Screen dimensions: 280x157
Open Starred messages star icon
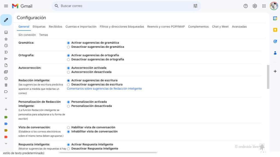[6, 39]
